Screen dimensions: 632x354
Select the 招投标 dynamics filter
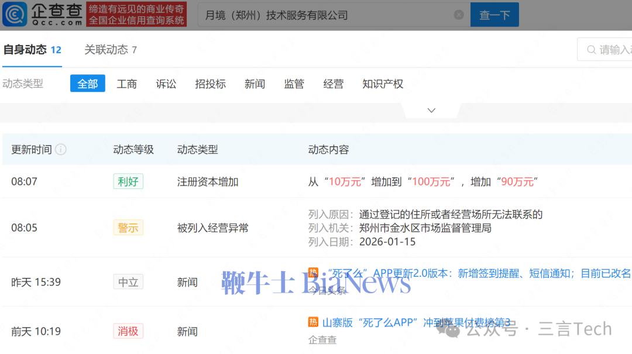point(210,84)
